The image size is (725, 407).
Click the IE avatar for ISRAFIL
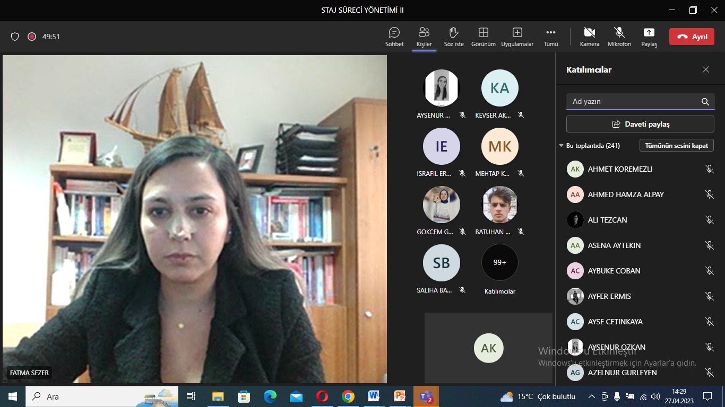(x=442, y=146)
